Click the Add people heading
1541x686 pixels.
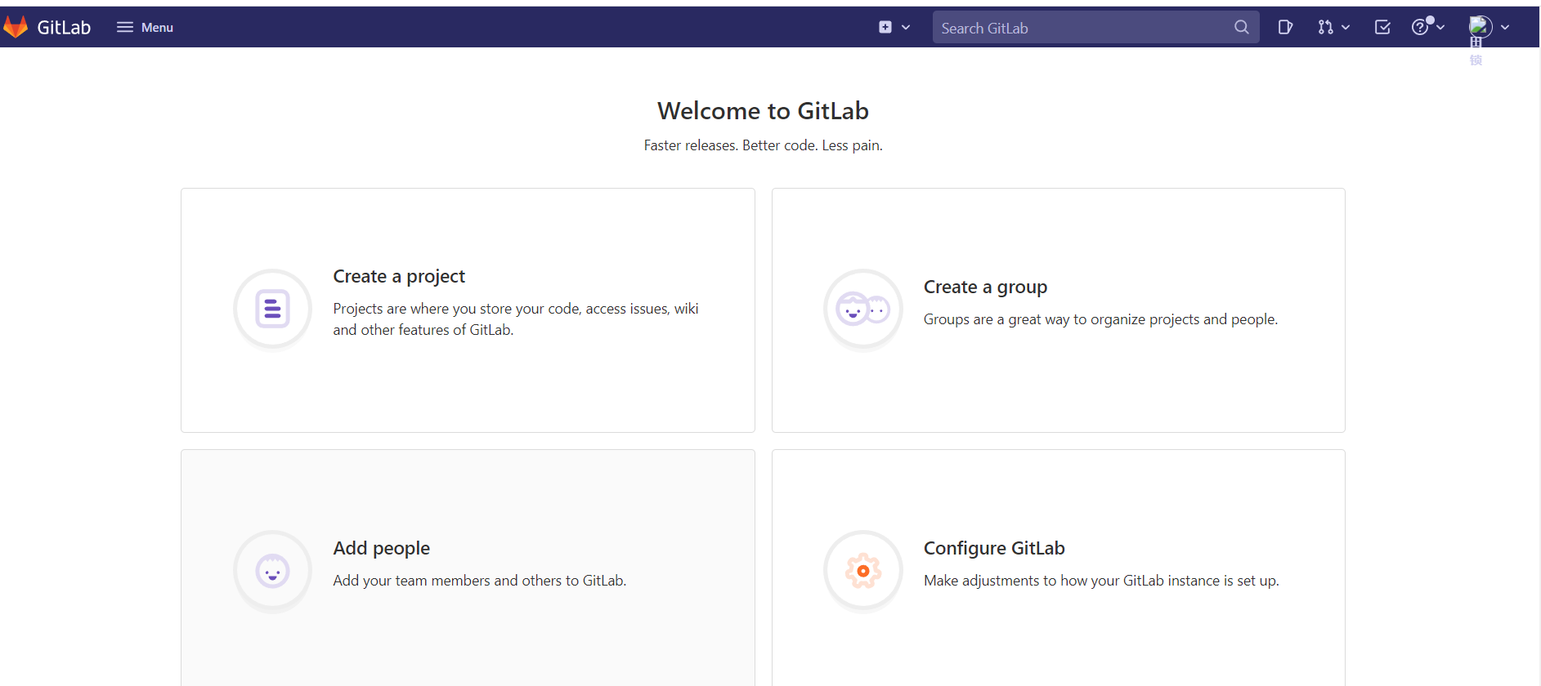point(381,548)
